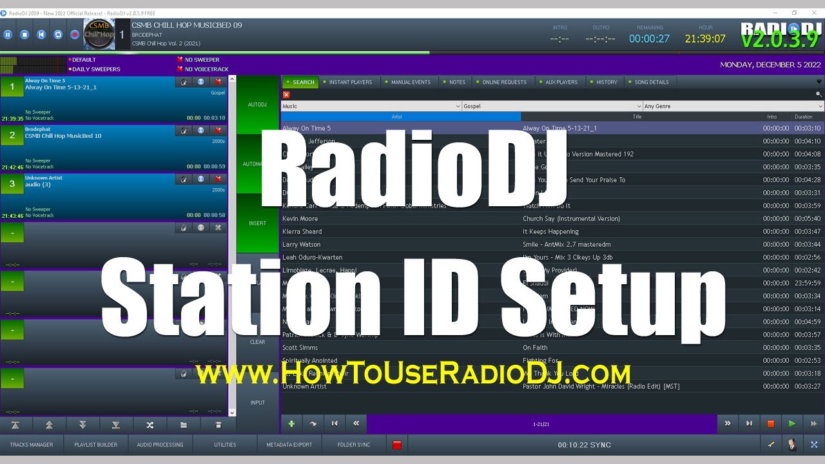Select the Larry Watson row
The image size is (825, 464).
point(552,244)
